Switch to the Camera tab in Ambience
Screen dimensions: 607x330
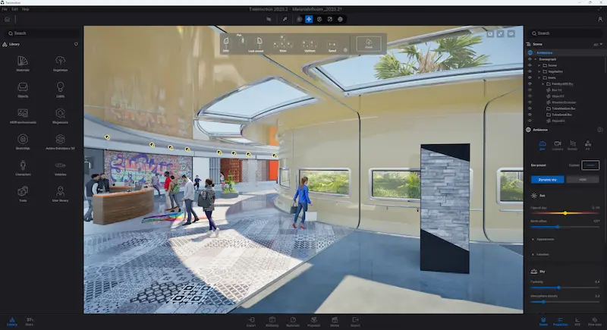pyautogui.click(x=557, y=144)
